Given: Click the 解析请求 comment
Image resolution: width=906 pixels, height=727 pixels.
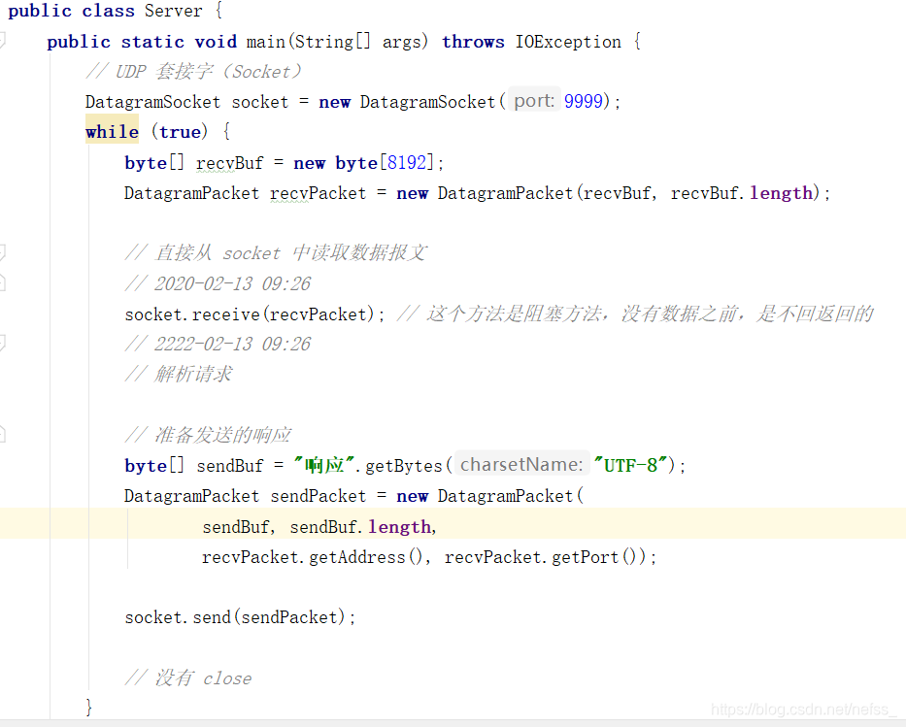Looking at the screenshot, I should 179,375.
